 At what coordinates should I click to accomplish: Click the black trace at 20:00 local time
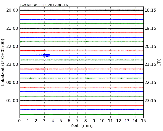coord(81,10)
